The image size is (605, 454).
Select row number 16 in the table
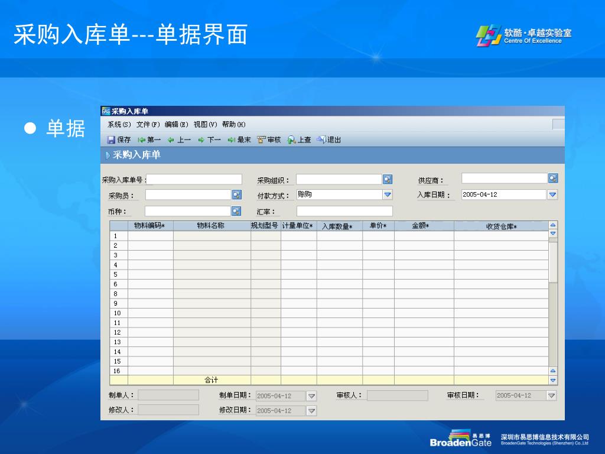click(118, 371)
